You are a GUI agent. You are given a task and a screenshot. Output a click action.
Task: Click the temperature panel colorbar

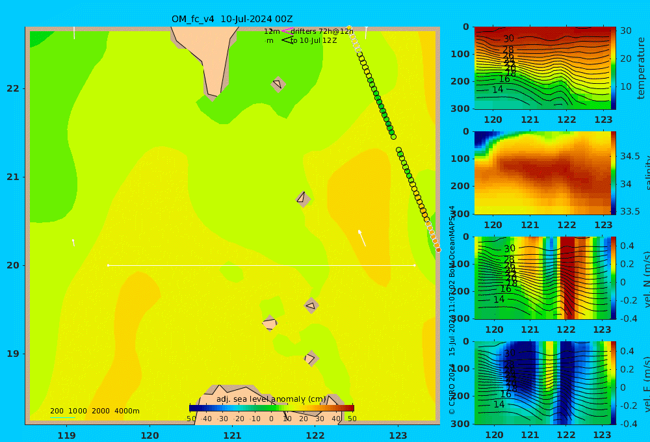click(614, 68)
